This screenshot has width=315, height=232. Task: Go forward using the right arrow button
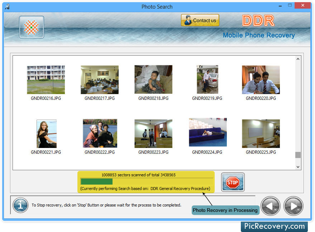(293, 206)
